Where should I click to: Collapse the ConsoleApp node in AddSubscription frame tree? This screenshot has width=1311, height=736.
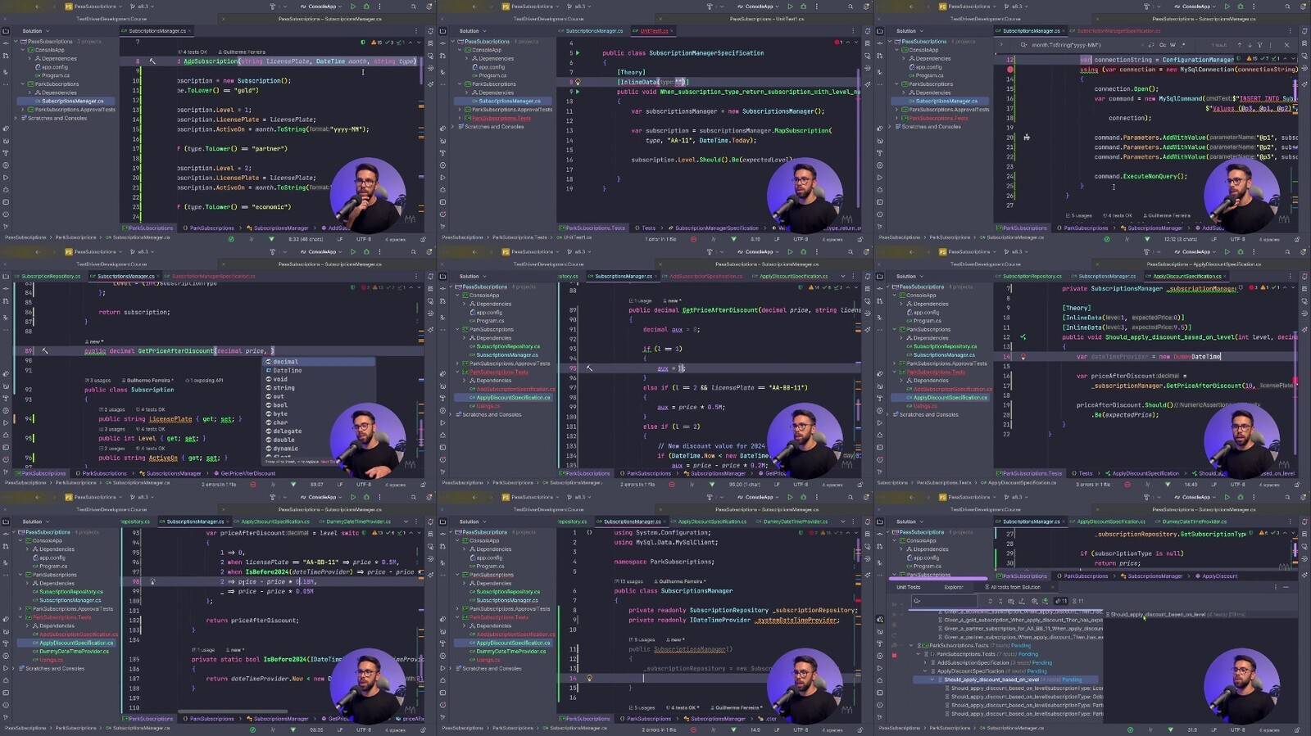point(23,50)
